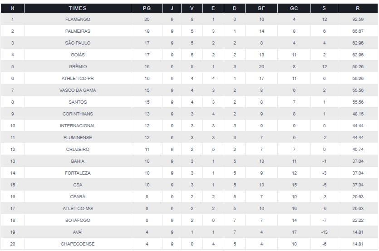Click the N position column header

[x=12, y=8]
